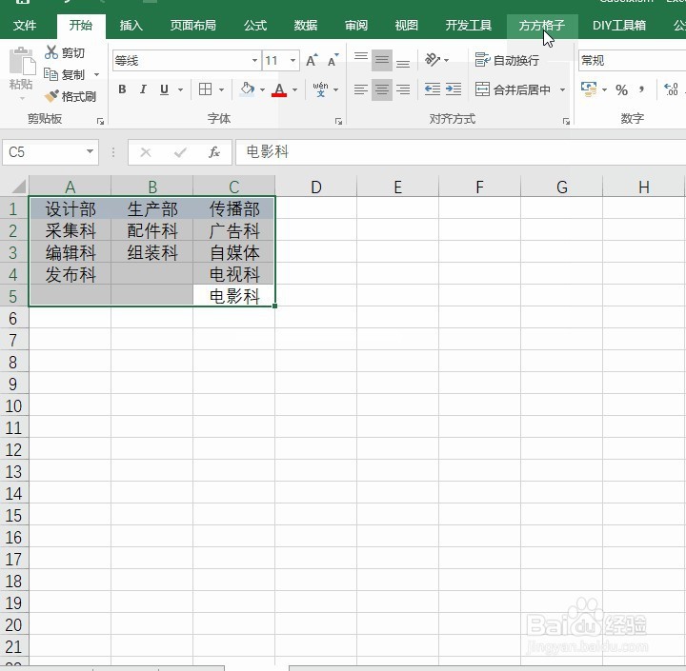Switch to the Insert (插入) tab
Image resolution: width=686 pixels, height=671 pixels.
[131, 26]
